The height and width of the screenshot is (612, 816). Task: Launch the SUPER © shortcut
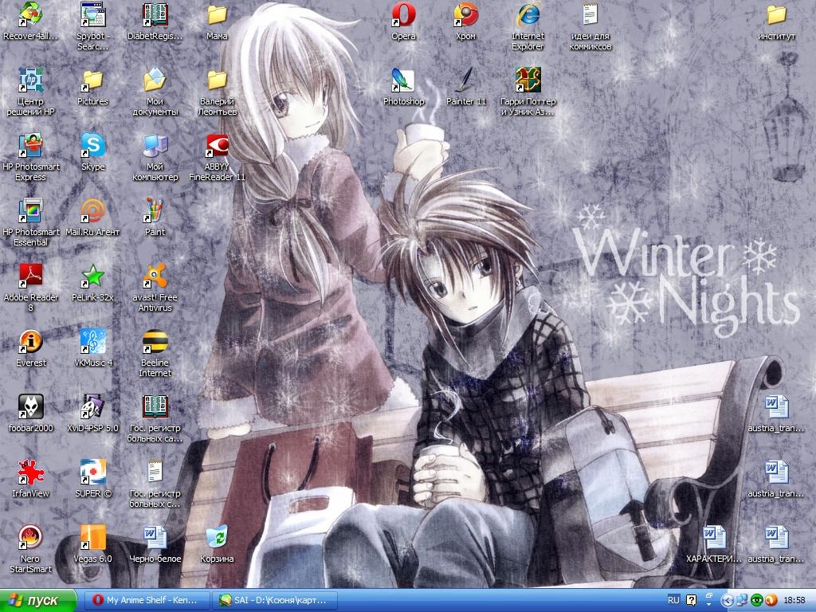[x=92, y=479]
